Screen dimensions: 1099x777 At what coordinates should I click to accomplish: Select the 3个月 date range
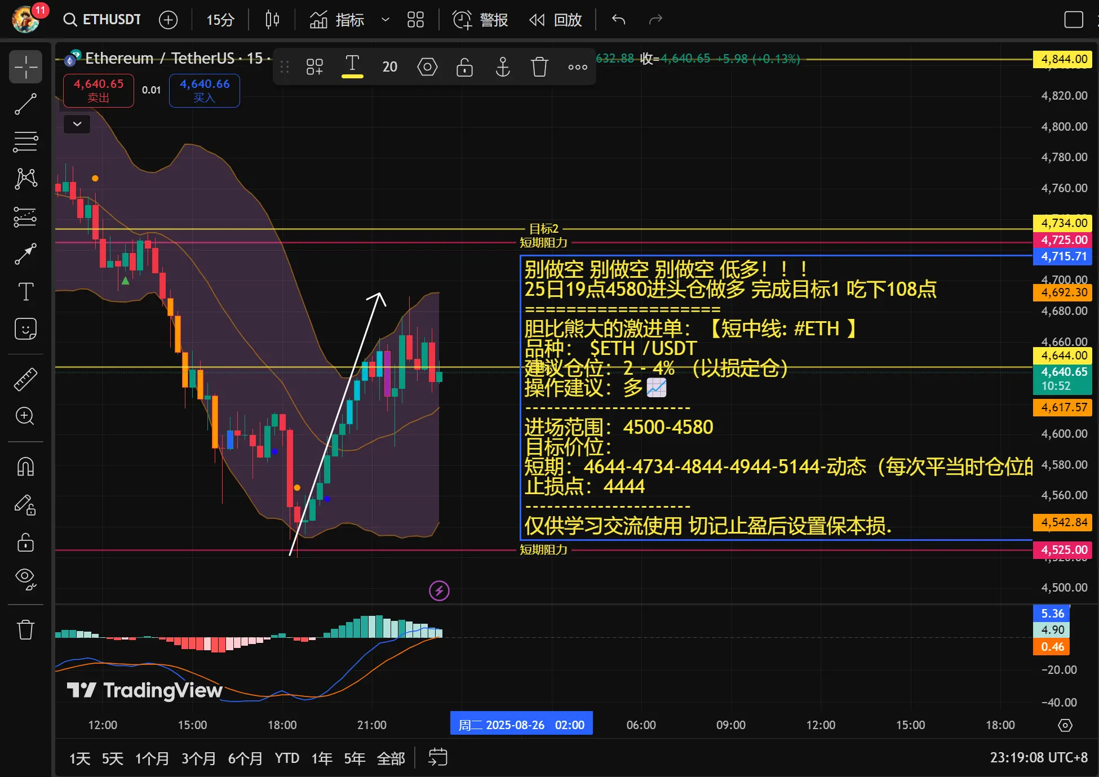tap(198, 758)
